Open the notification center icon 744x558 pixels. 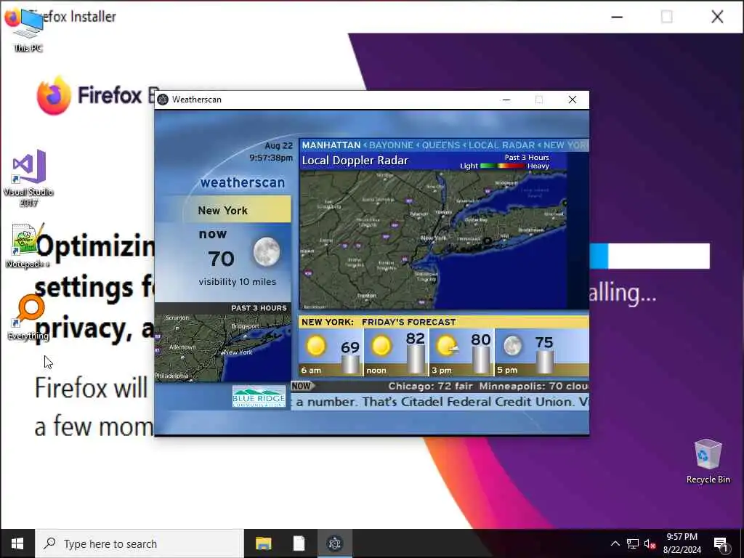pyautogui.click(x=721, y=543)
